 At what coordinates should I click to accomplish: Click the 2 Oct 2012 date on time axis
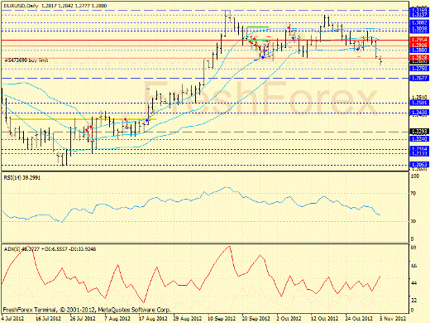click(x=289, y=319)
